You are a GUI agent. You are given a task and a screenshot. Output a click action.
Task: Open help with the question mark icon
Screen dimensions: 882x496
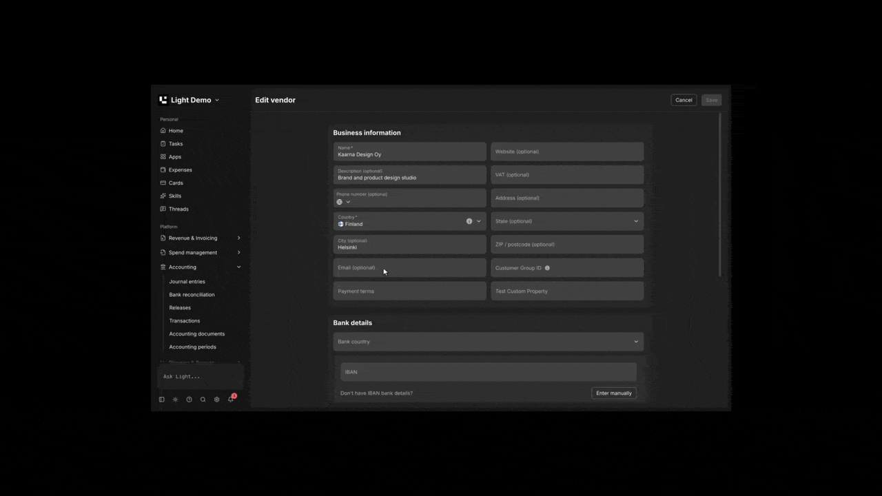(x=189, y=400)
